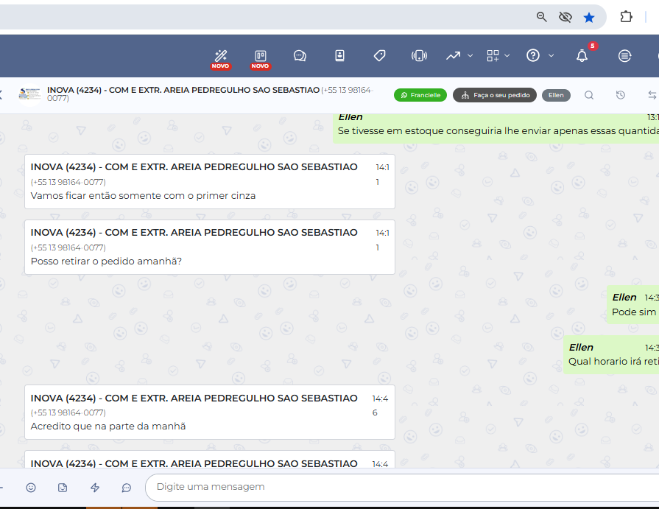
Task: Toggle the bookmark star in address bar
Action: [589, 17]
